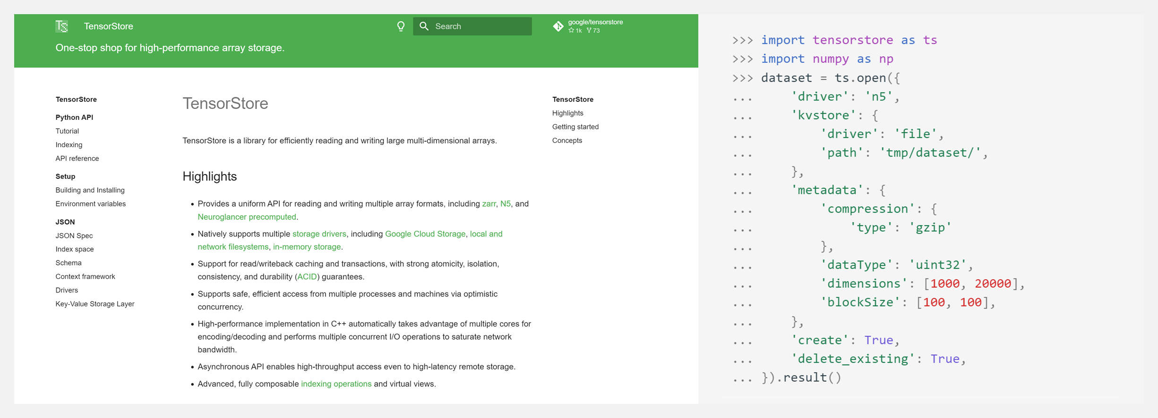Viewport: 1158px width, 418px height.
Task: Follow the N5 link
Action: (x=506, y=204)
